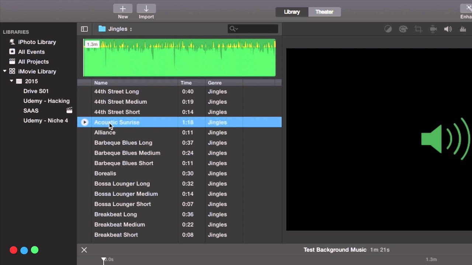Open the stabilization camera tool
Image resolution: width=472 pixels, height=265 pixels.
(433, 29)
